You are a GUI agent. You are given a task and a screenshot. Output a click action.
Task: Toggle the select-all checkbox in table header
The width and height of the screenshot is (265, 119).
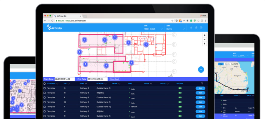tap(45, 84)
